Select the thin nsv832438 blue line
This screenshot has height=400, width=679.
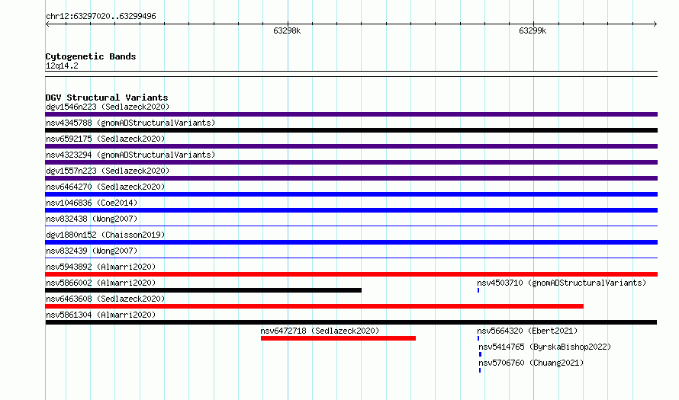(351, 226)
